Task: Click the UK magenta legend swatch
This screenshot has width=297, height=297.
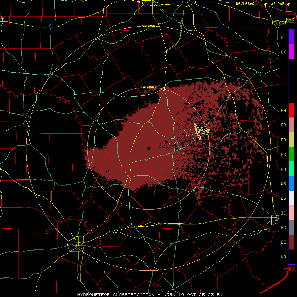Action: [x=291, y=52]
